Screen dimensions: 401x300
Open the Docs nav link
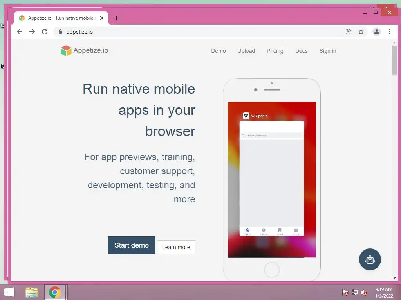click(x=301, y=51)
